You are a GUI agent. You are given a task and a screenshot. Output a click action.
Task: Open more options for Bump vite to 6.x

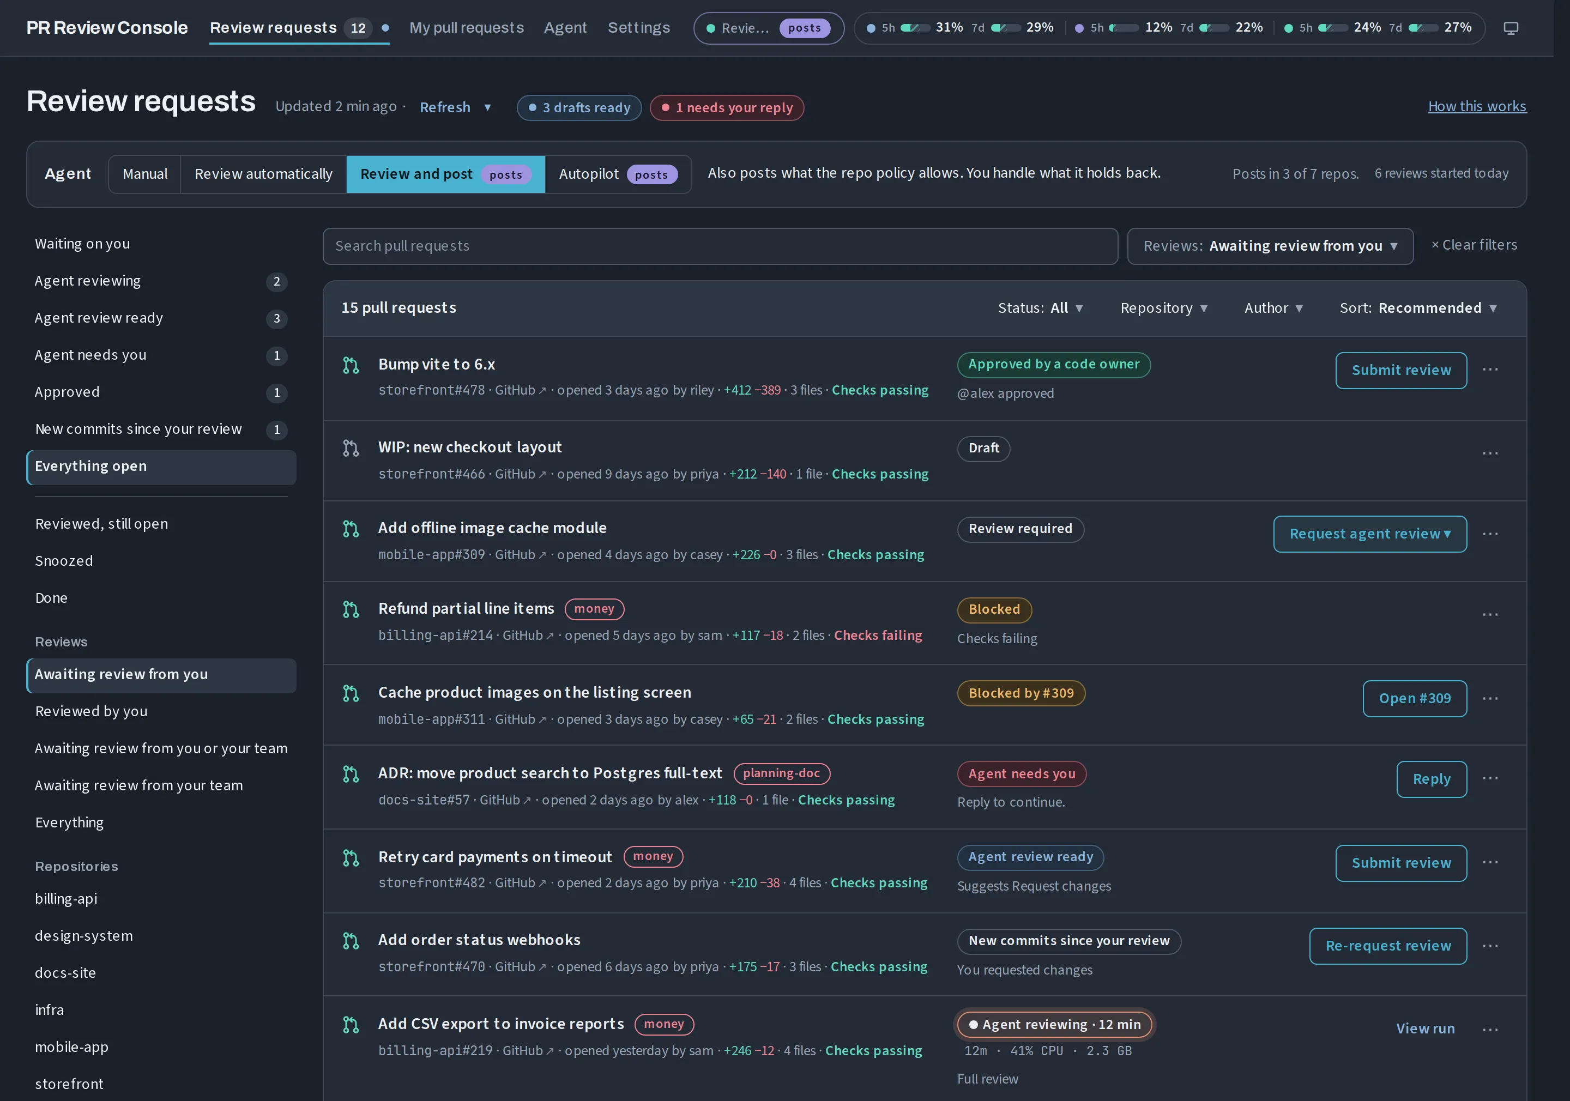pos(1490,370)
